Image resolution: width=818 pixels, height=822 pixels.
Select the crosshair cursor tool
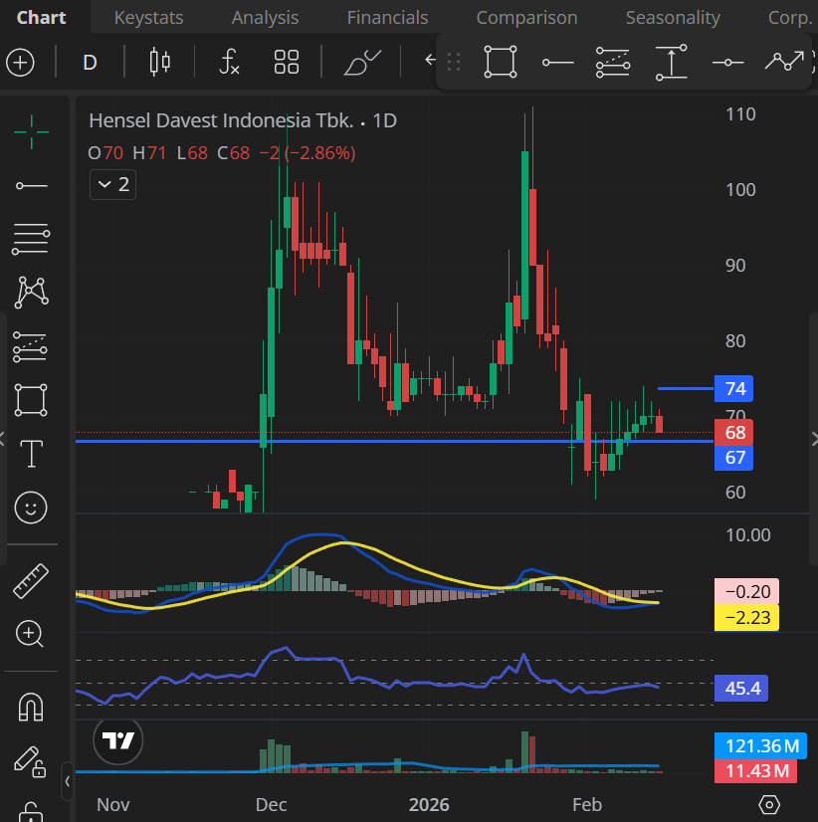click(32, 131)
